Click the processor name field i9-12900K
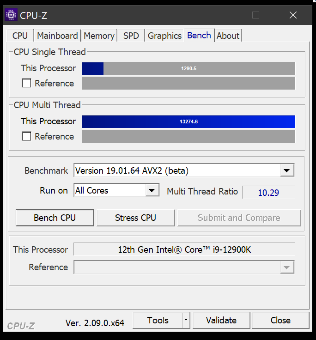 click(x=184, y=249)
